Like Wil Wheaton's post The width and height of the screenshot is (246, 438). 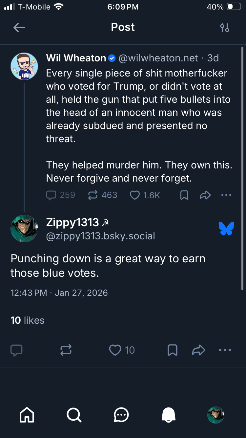pyautogui.click(x=135, y=195)
